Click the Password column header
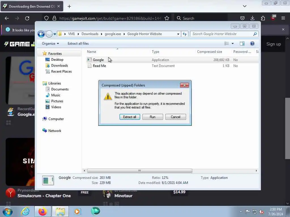 (x=242, y=52)
